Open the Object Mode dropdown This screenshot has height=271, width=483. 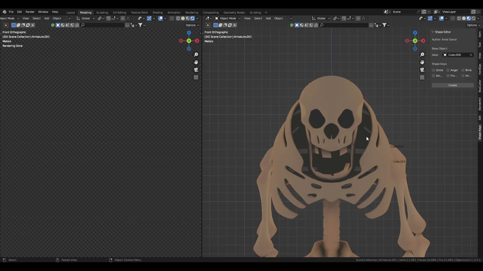coord(227,18)
